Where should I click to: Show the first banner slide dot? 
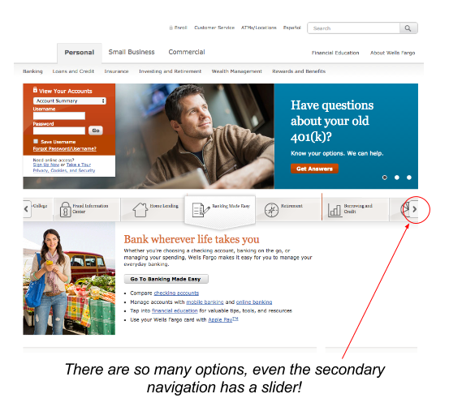point(385,178)
